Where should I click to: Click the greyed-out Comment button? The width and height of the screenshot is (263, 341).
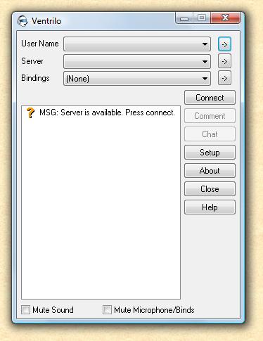(x=210, y=116)
